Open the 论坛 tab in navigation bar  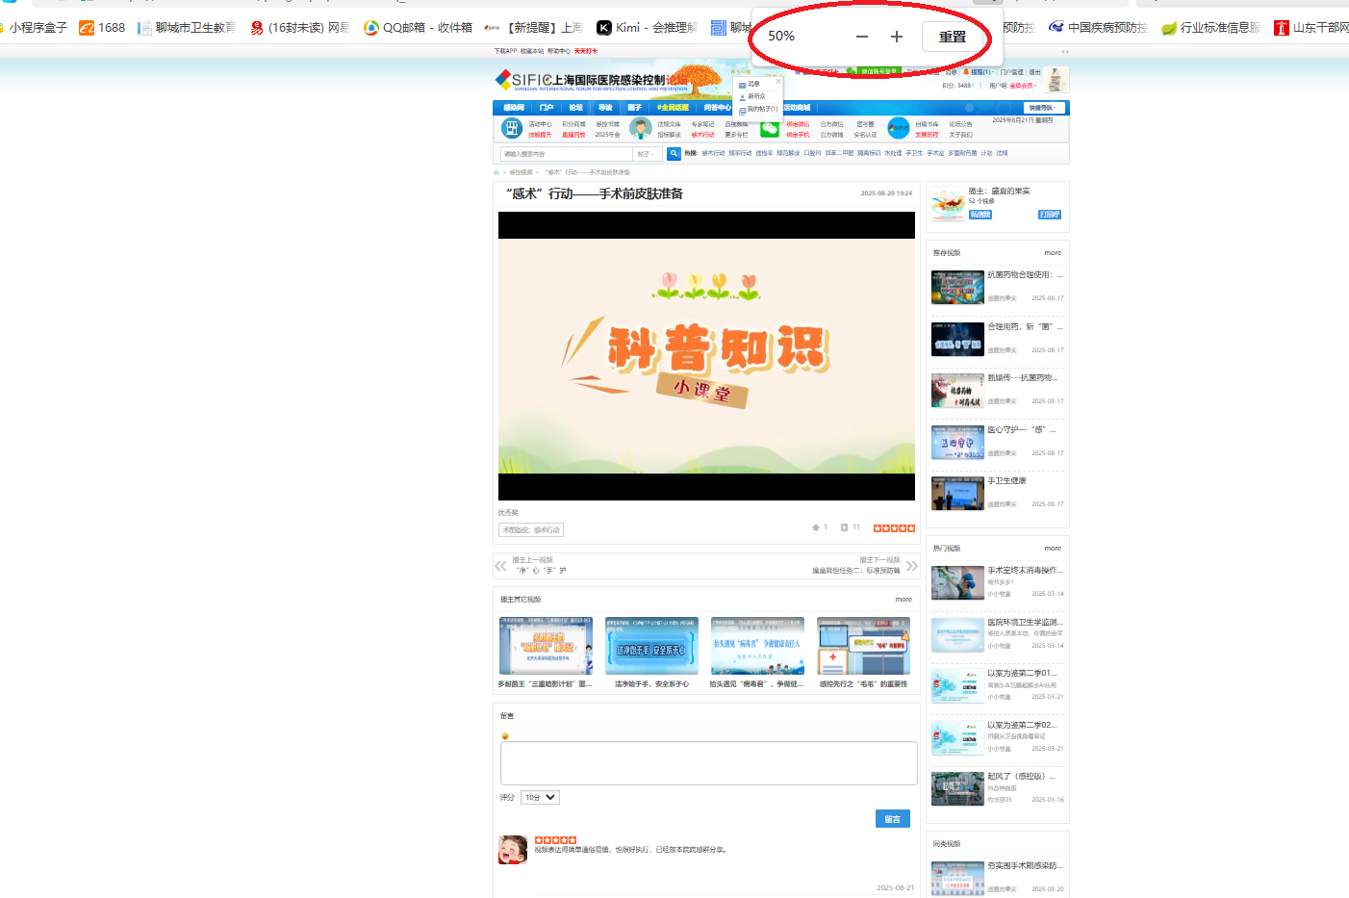pyautogui.click(x=575, y=108)
